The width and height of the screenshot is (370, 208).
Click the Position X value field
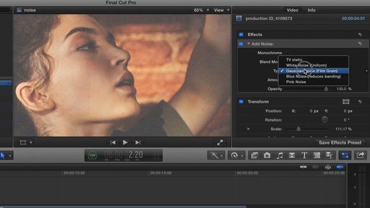coord(314,111)
